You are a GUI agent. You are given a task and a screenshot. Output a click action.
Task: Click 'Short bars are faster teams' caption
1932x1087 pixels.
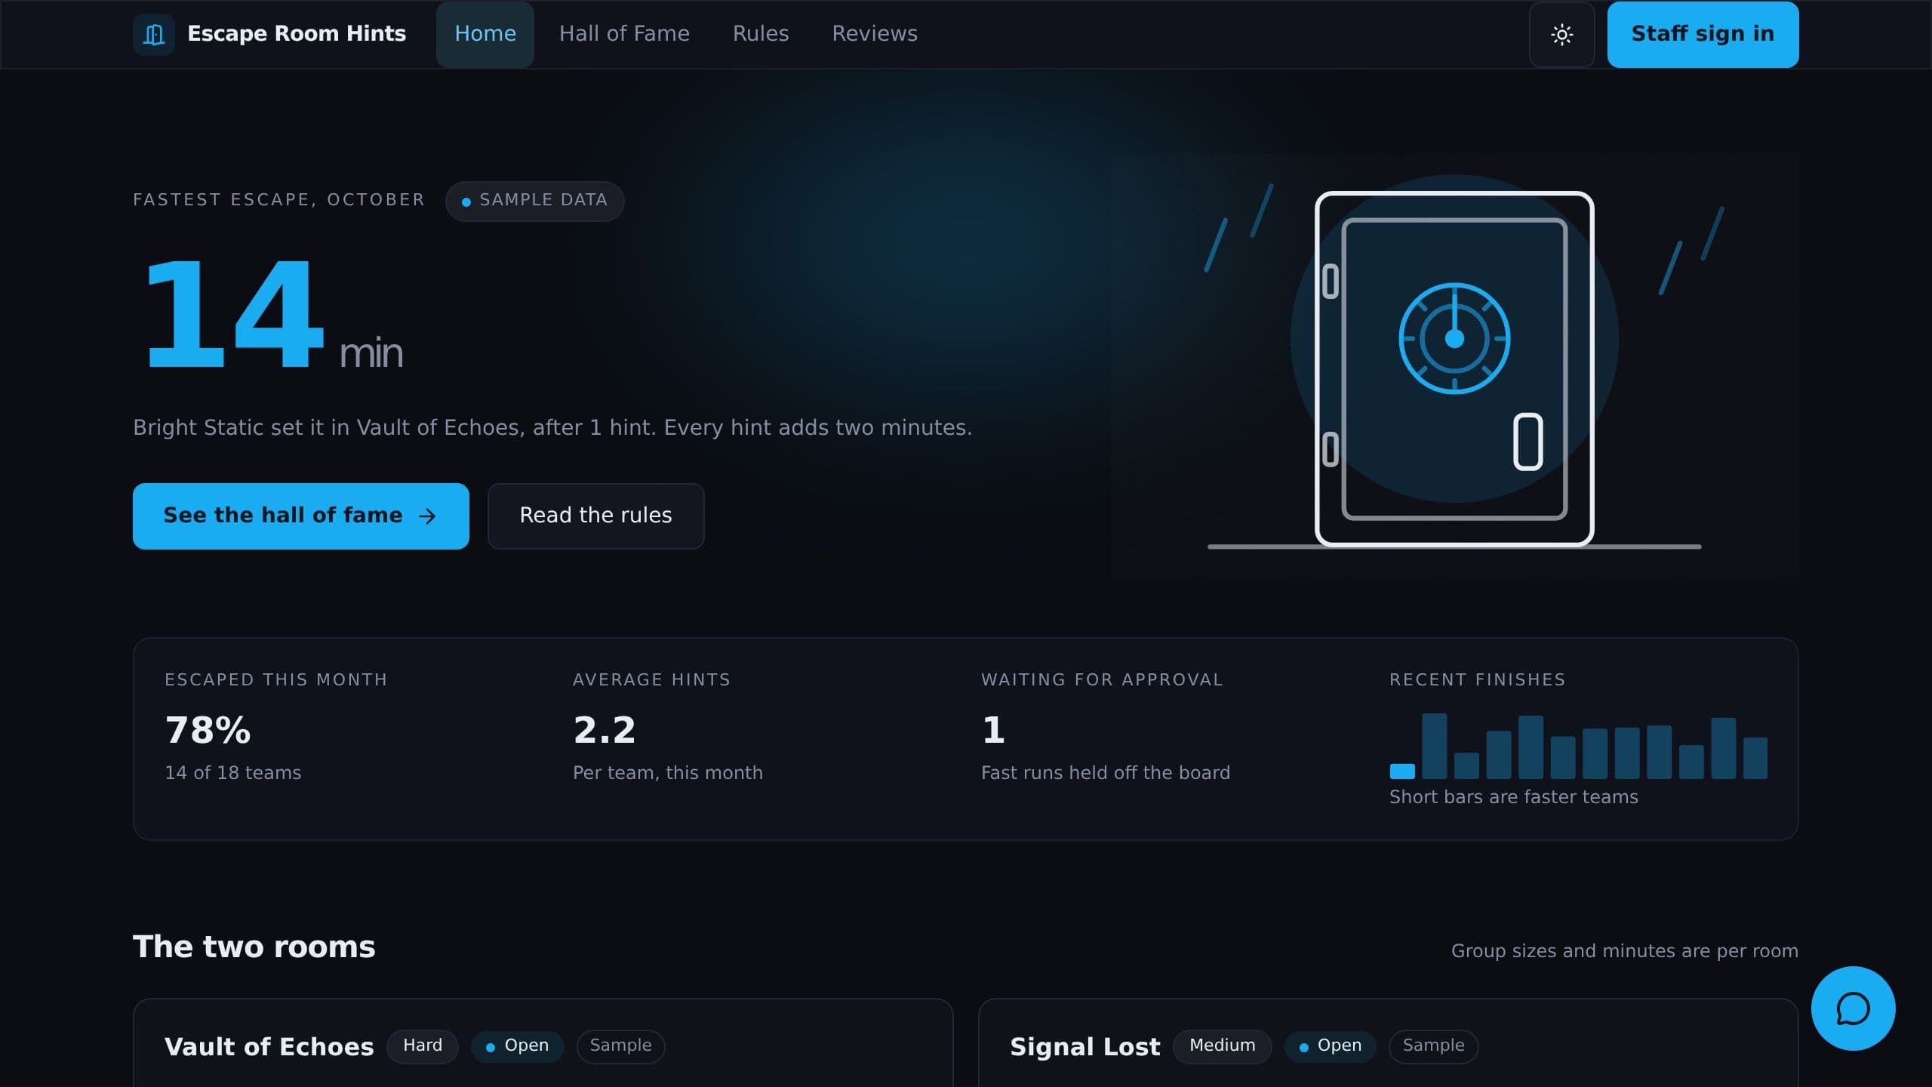click(x=1514, y=797)
